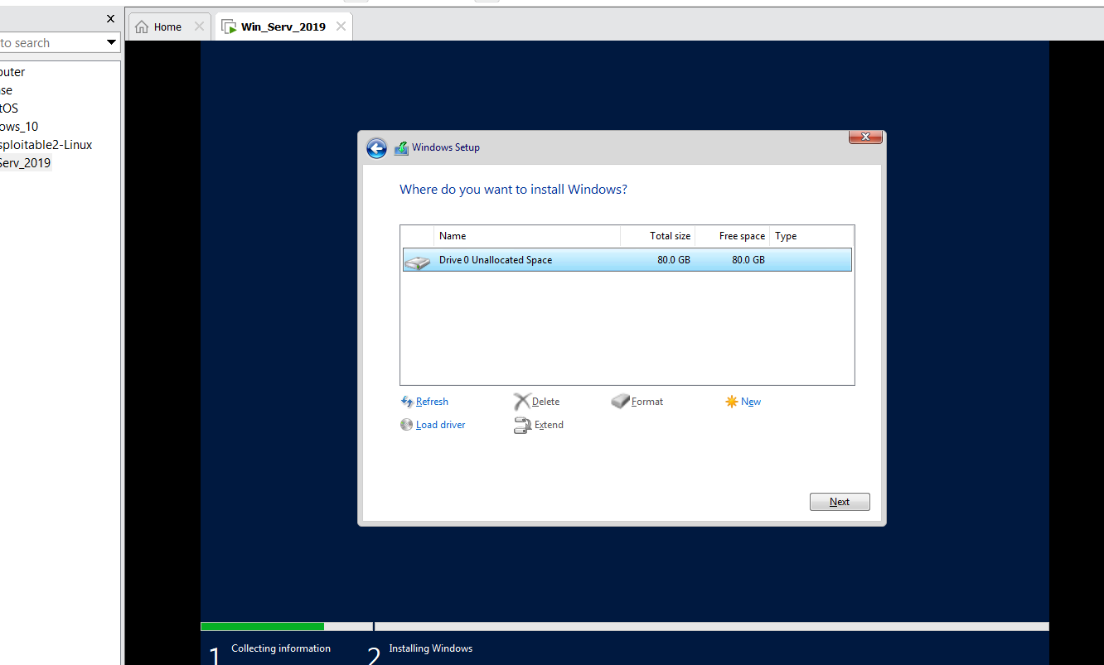
Task: Click the 'Installing Windows' step label
Action: point(430,648)
